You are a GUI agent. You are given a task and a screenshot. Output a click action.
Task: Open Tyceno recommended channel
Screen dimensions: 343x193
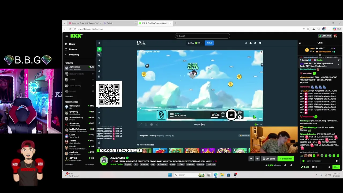coord(79,142)
